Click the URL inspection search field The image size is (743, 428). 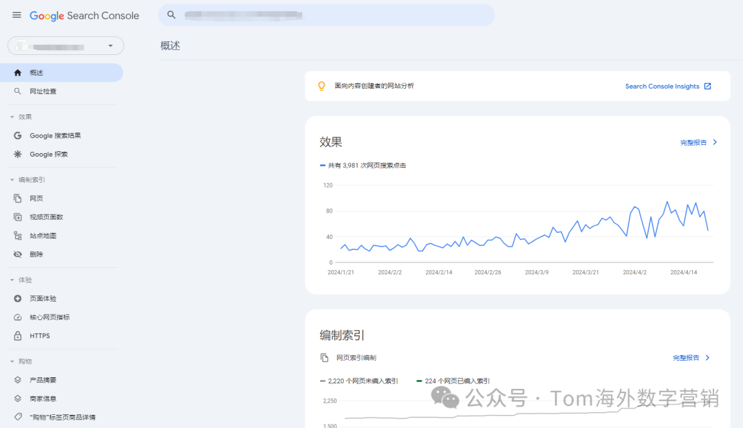326,15
